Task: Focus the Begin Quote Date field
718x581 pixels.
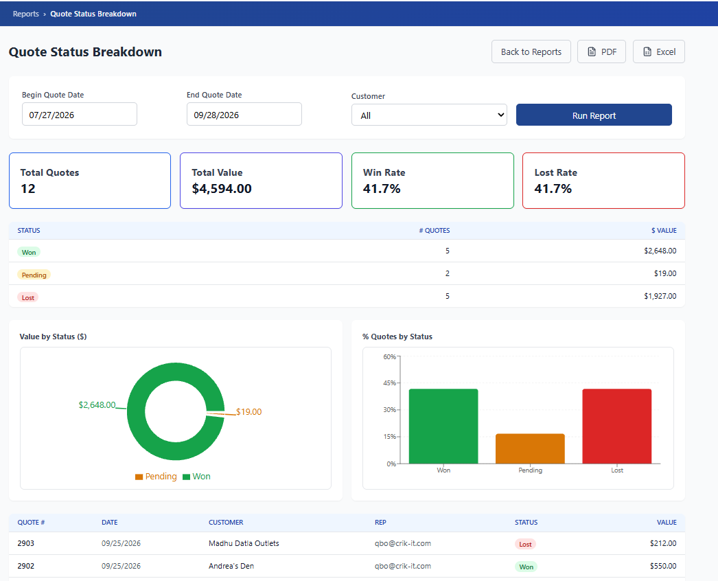Action: pyautogui.click(x=80, y=114)
